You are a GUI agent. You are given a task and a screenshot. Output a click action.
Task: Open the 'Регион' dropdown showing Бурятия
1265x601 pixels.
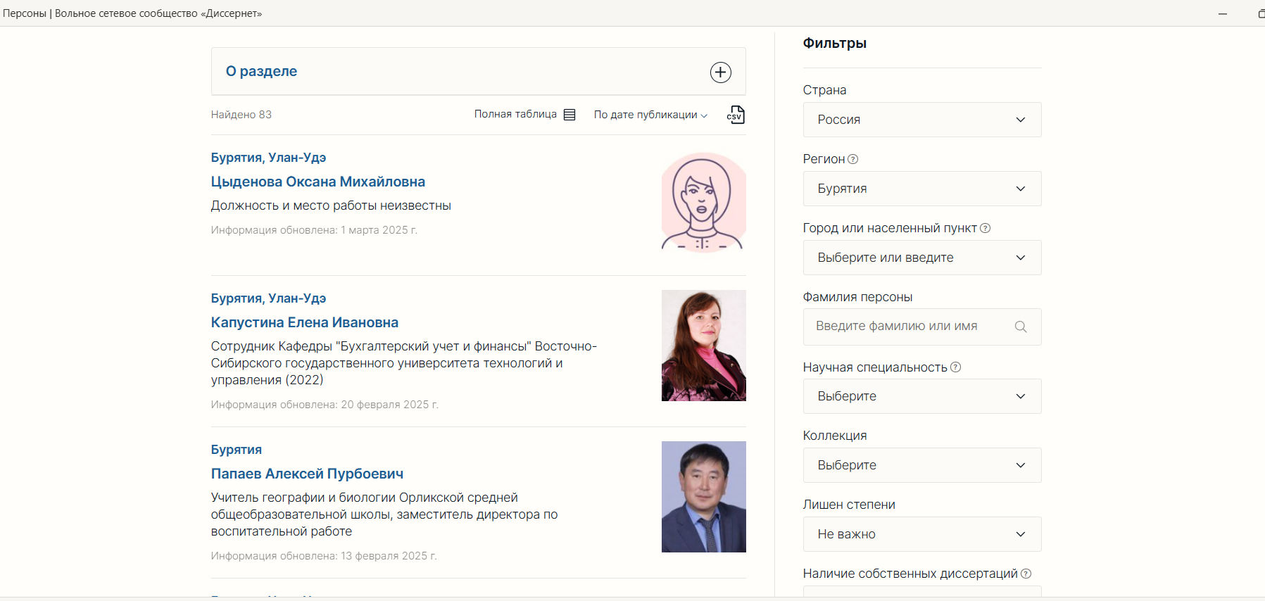921,189
